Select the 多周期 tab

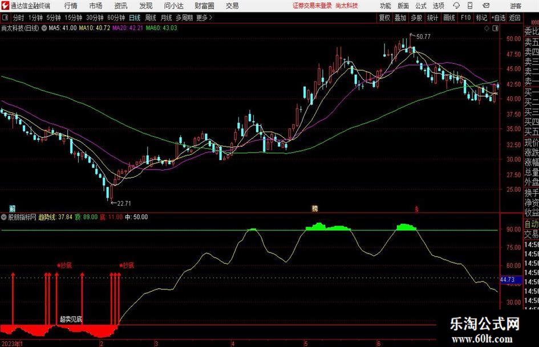tap(184, 18)
